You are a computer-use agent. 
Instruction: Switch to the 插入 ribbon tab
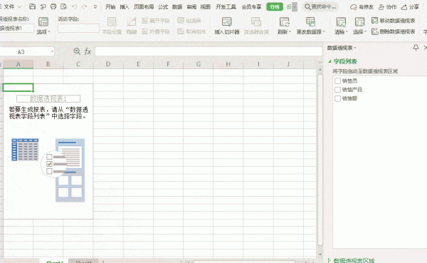[x=125, y=7]
